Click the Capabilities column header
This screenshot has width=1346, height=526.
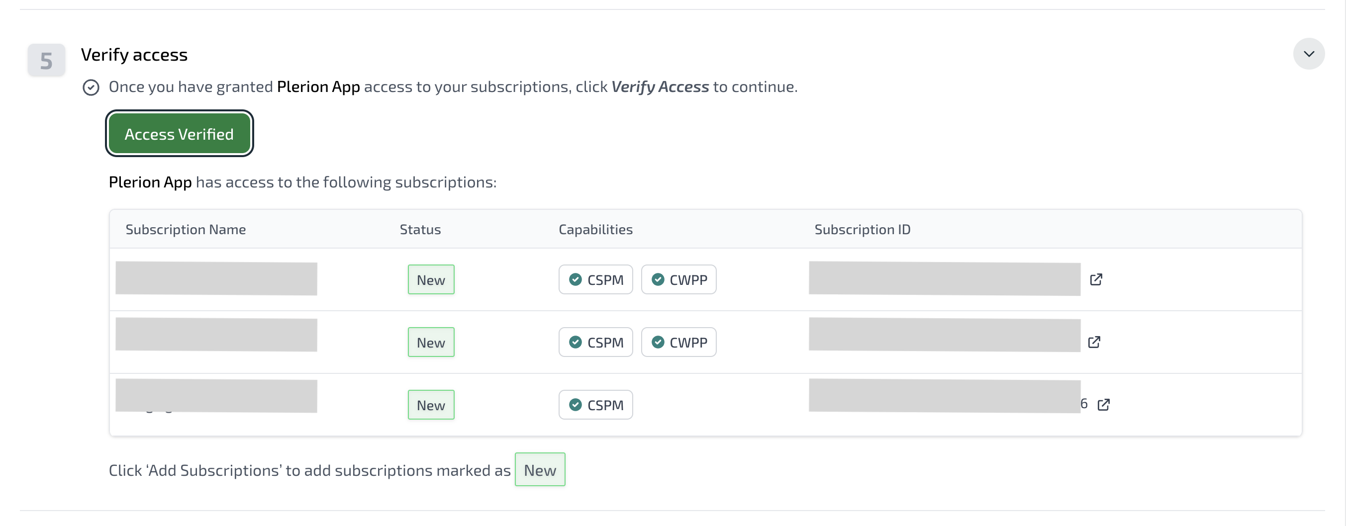click(595, 229)
